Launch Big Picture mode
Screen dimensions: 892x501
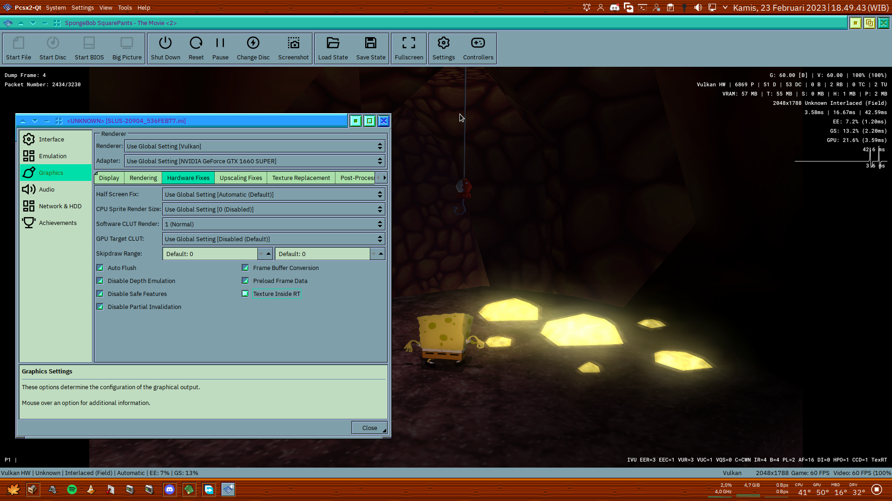(x=127, y=48)
